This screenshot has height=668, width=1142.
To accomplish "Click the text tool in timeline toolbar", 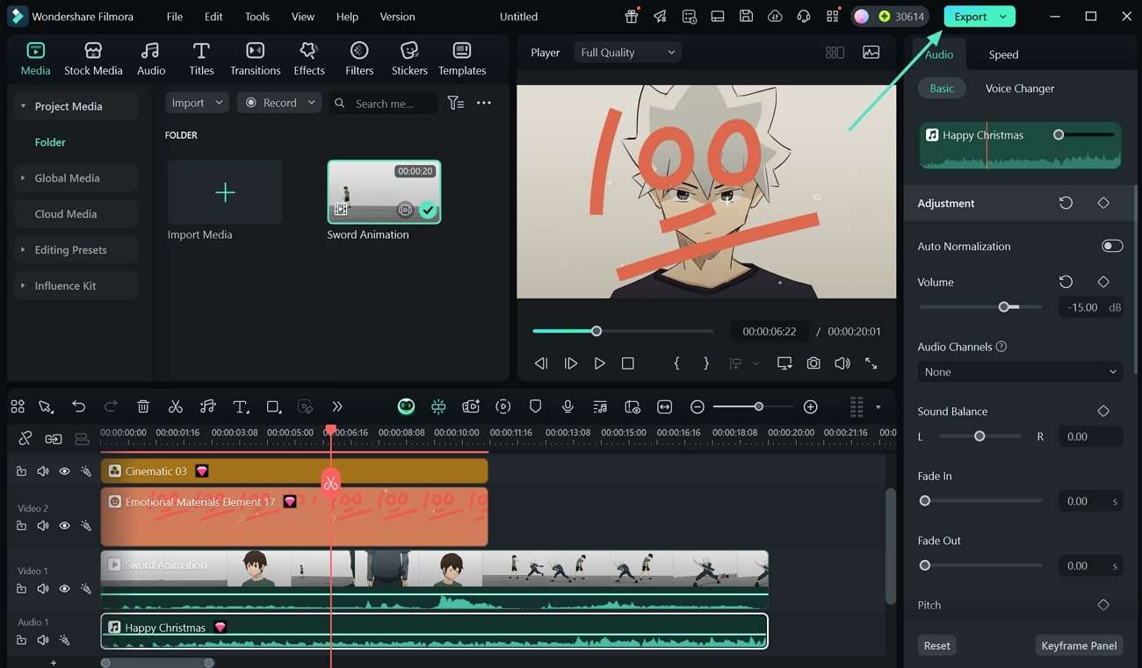I will [x=241, y=406].
